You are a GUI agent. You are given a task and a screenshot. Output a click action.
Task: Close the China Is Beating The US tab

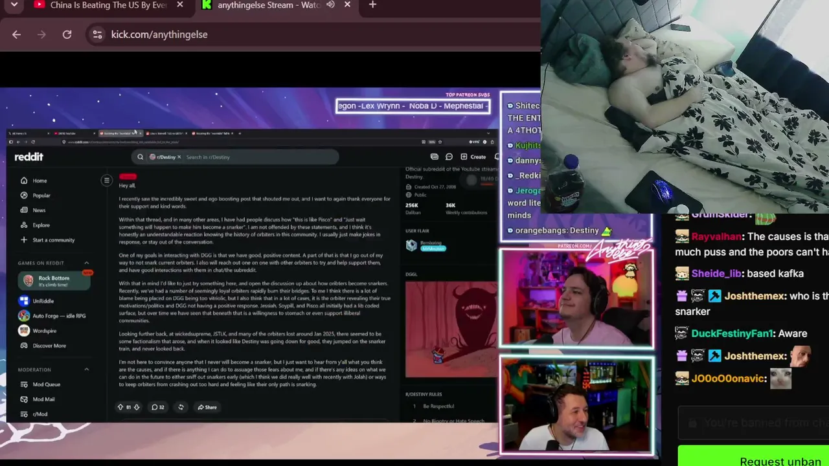179,5
